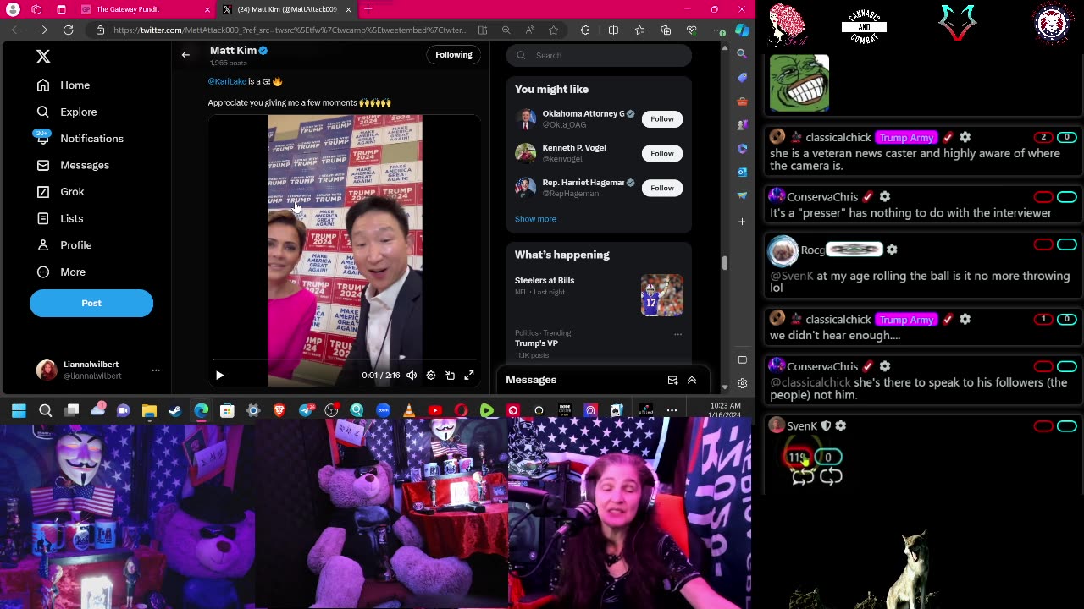This screenshot has height=609, width=1084.
Task: Compose a new message in Messages drawer
Action: point(672,381)
